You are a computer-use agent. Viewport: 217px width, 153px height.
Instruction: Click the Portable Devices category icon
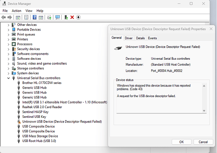(14, 30)
